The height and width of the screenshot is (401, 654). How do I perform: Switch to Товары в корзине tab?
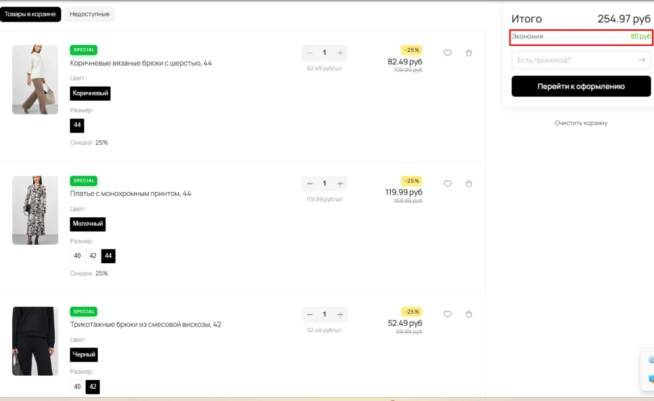point(31,14)
